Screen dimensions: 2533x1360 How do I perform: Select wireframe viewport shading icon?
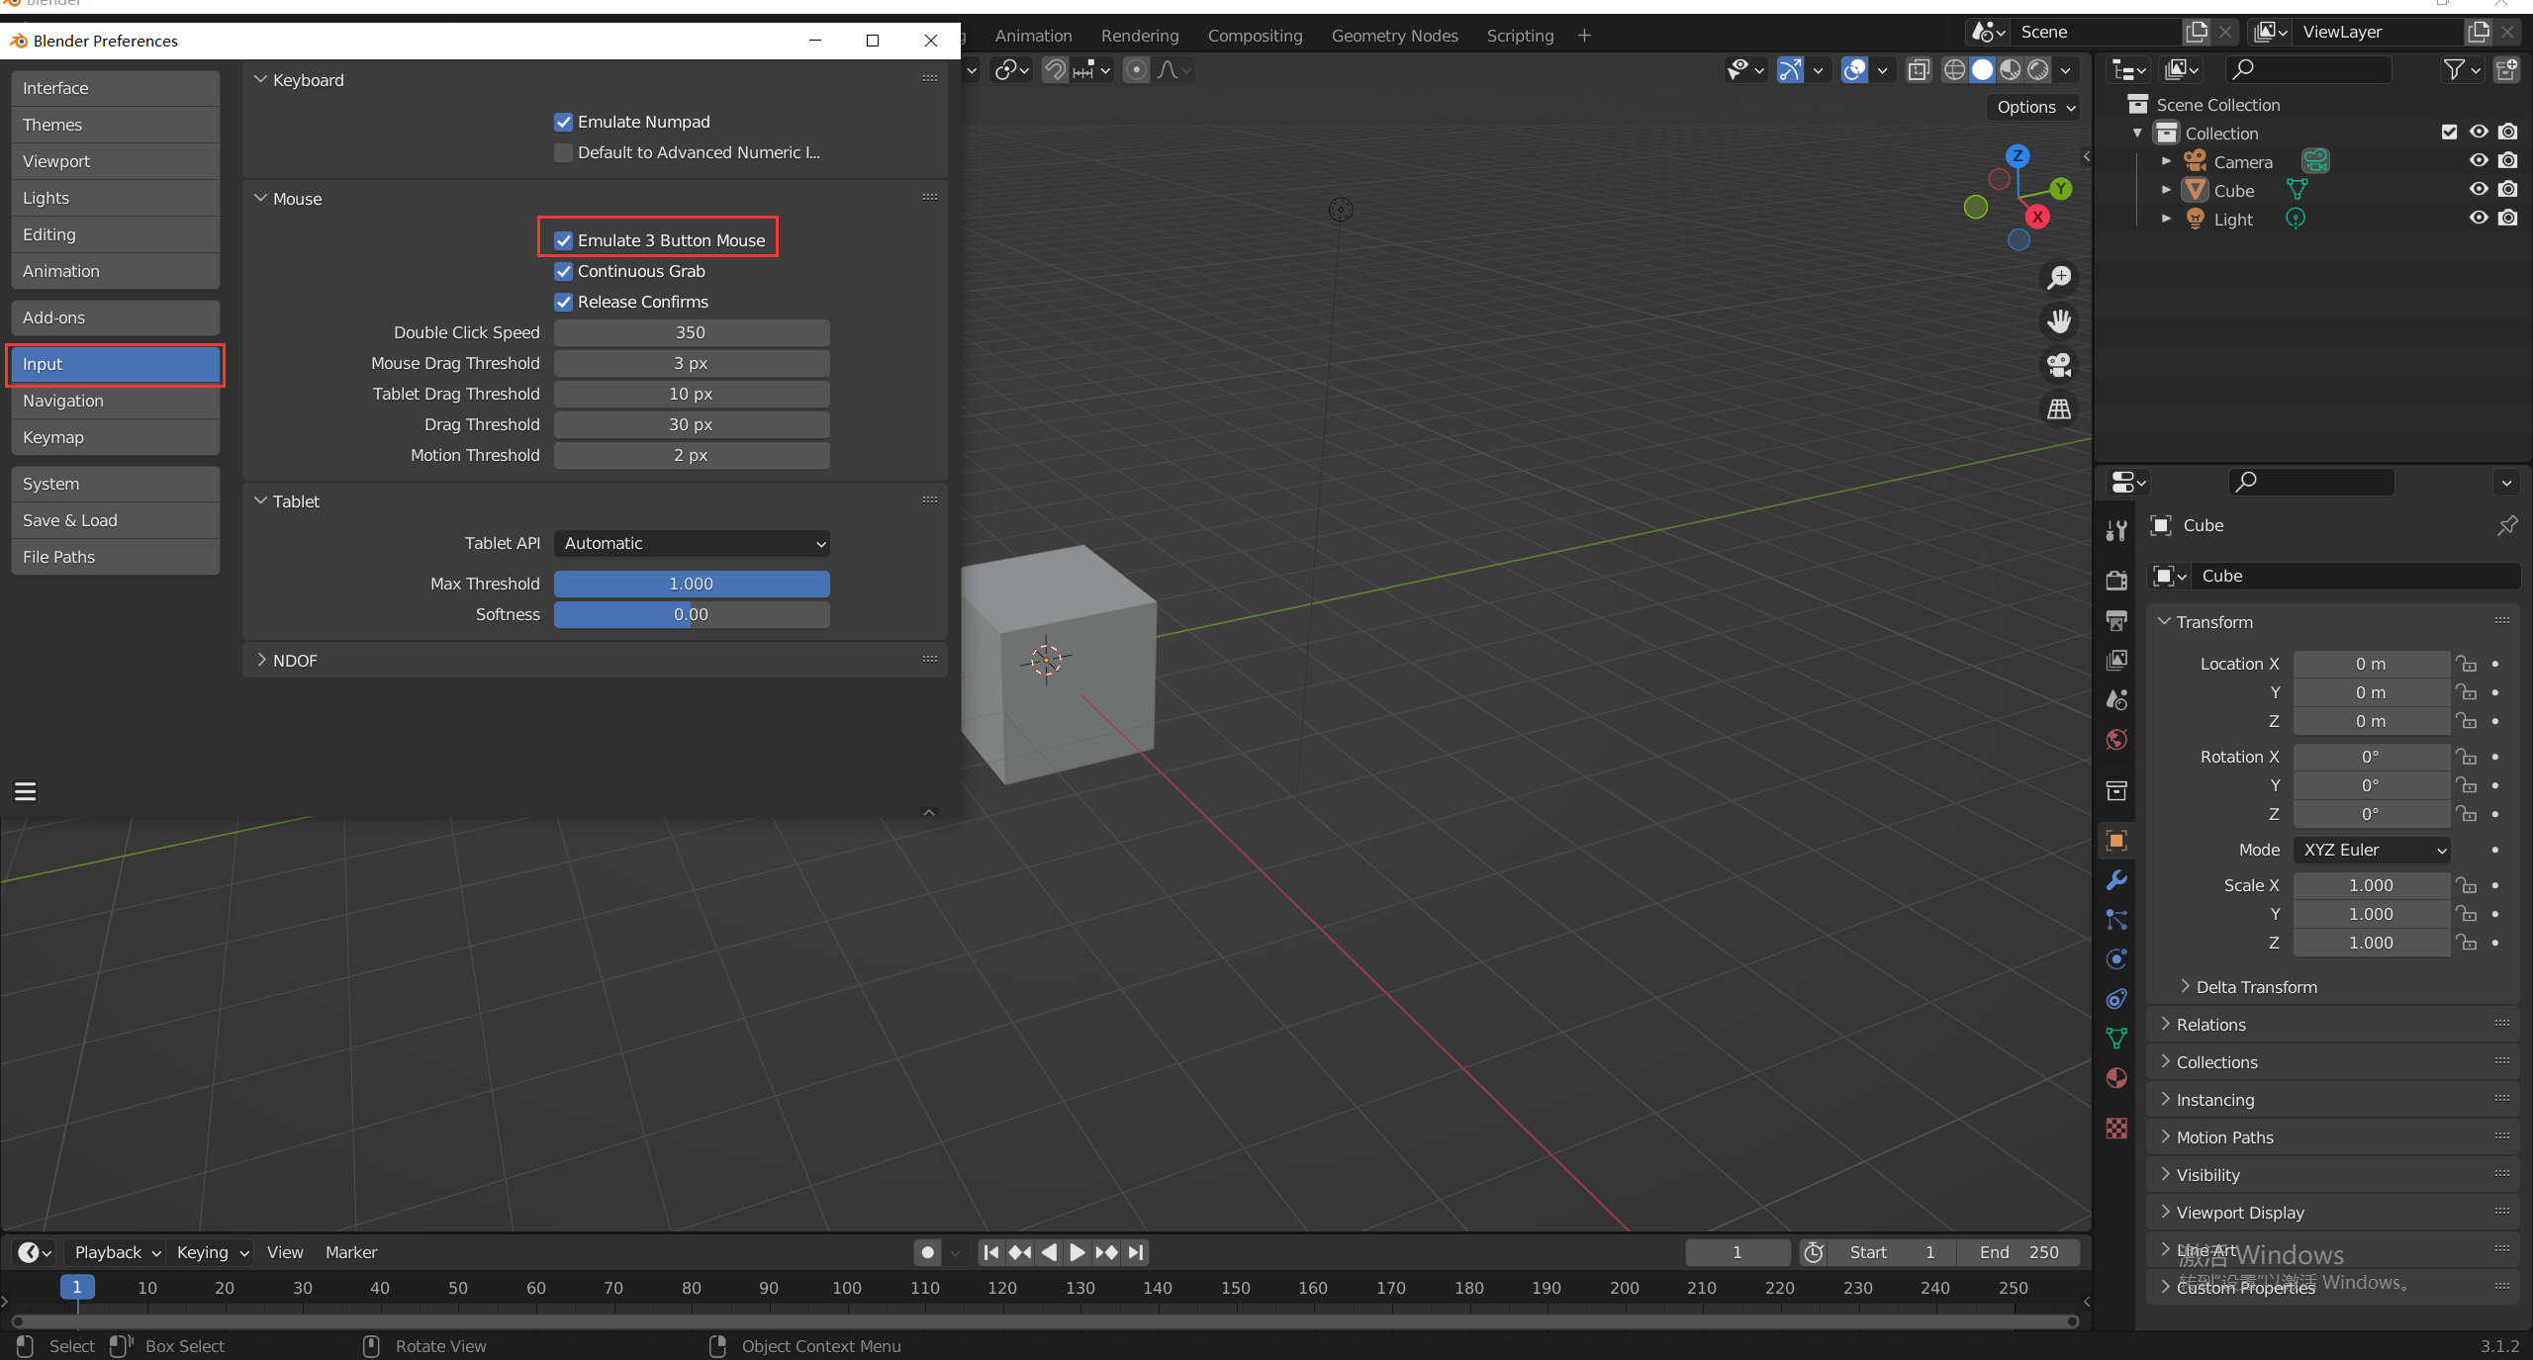(x=1954, y=69)
